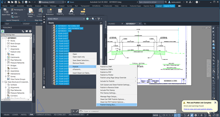Click the Toolspace help question mark icon
220x117 pixels.
point(30,31)
